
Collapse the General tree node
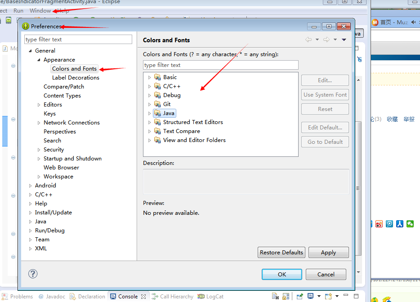click(30, 51)
